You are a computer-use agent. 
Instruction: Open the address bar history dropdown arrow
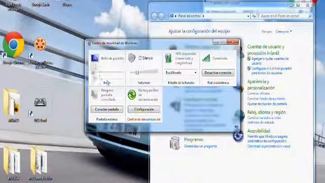[248, 16]
